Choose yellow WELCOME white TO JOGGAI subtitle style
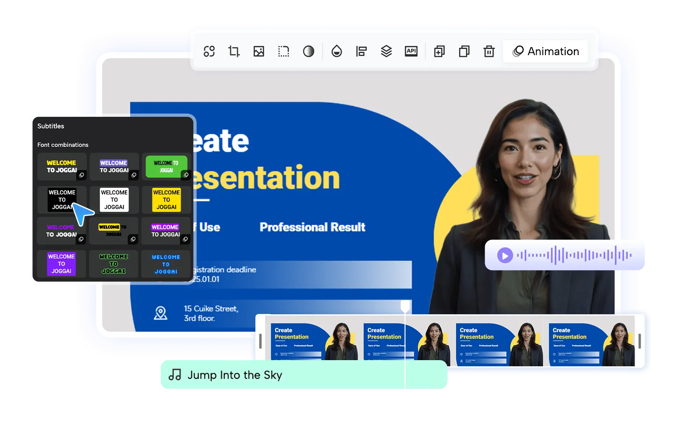Viewport: 697px width, 438px height. [x=62, y=167]
